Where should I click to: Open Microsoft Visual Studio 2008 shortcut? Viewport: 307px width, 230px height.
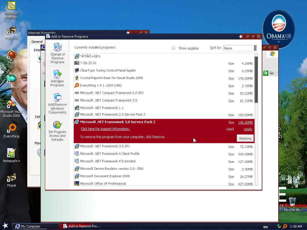pos(11,108)
